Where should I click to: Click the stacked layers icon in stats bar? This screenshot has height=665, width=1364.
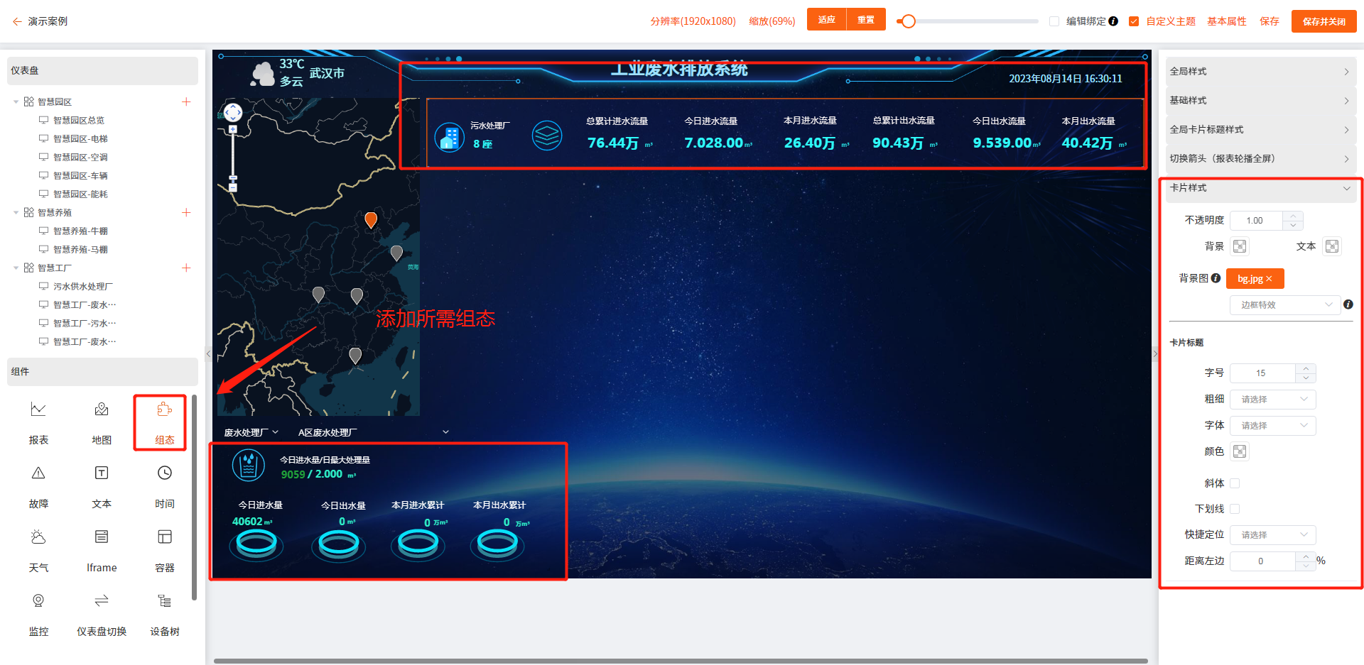(x=547, y=136)
